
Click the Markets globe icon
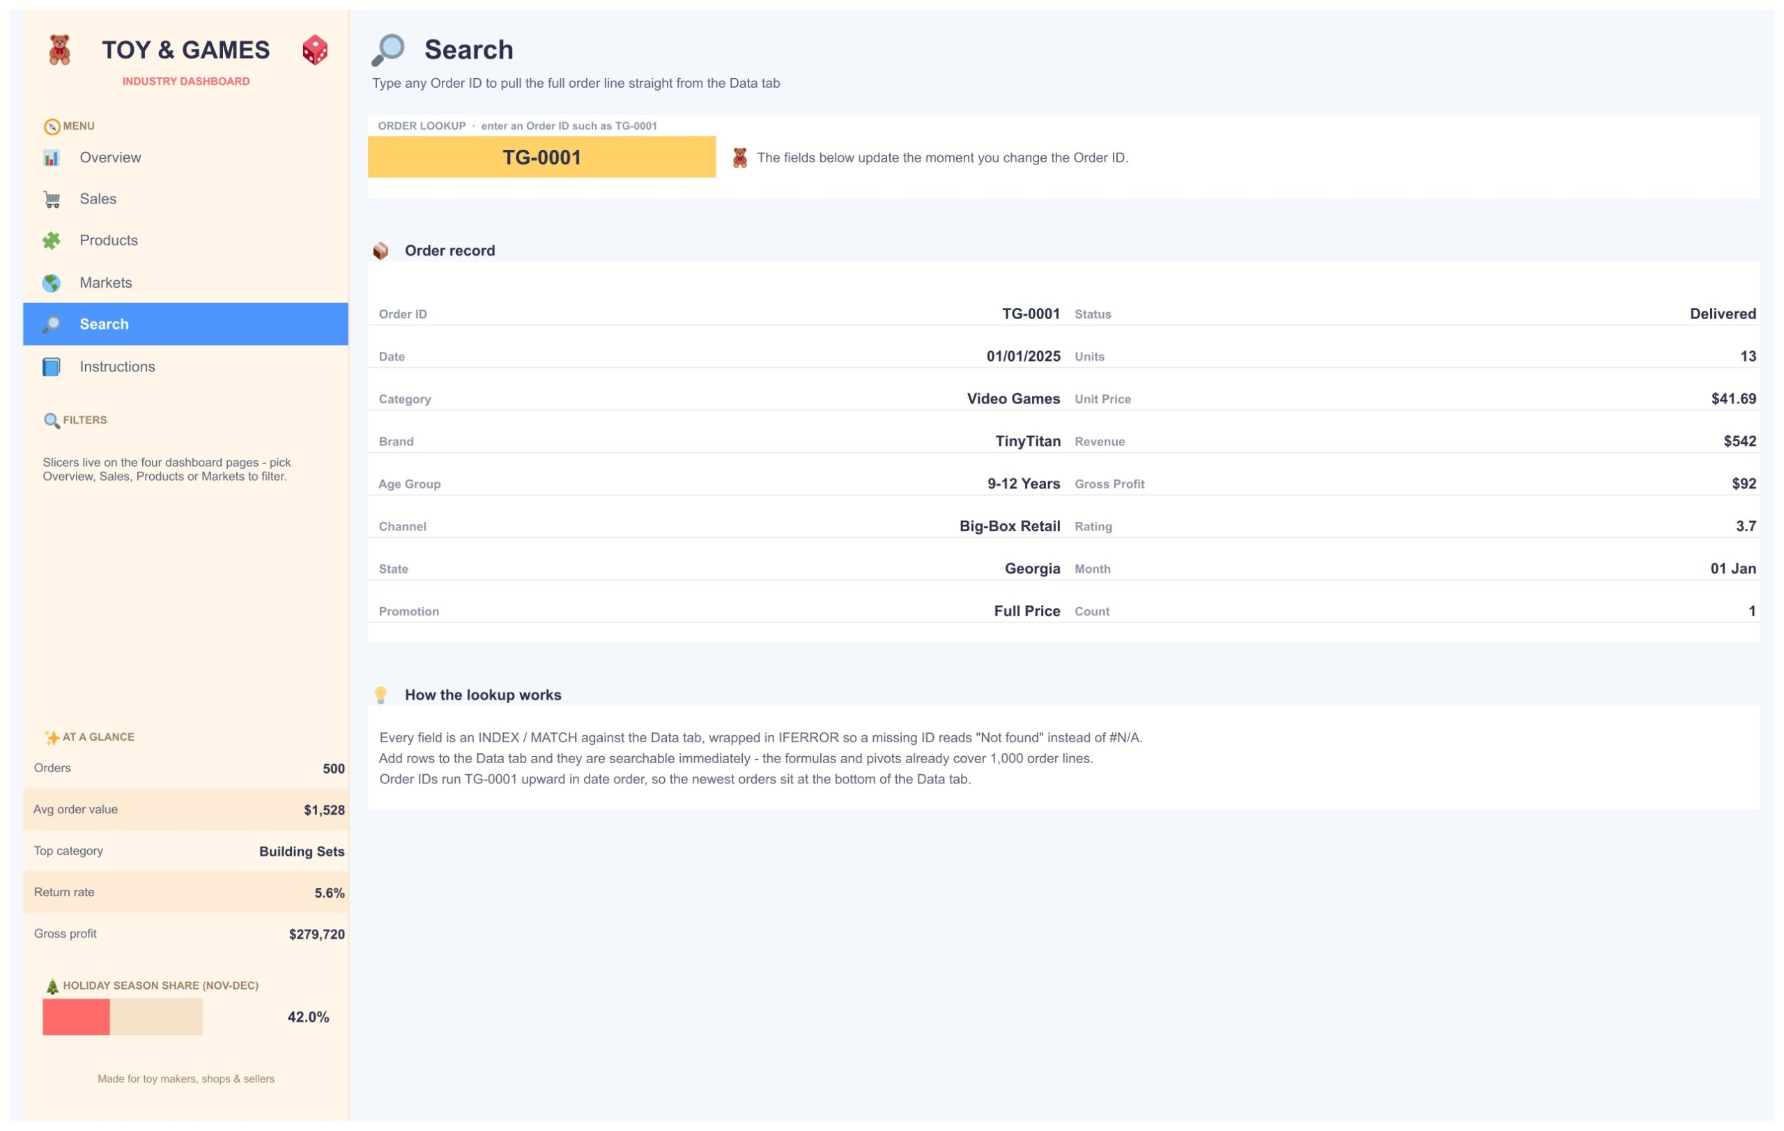coord(51,283)
